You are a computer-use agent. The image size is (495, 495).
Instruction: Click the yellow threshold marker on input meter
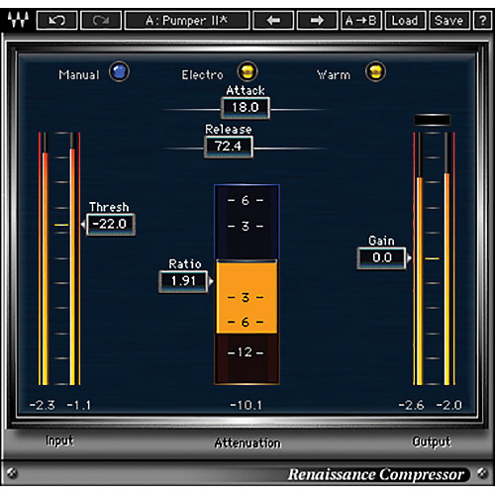click(61, 225)
